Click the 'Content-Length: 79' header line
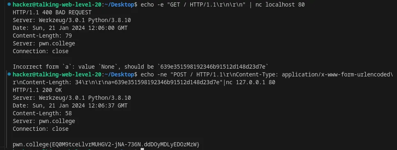397x150 pixels. 42,36
